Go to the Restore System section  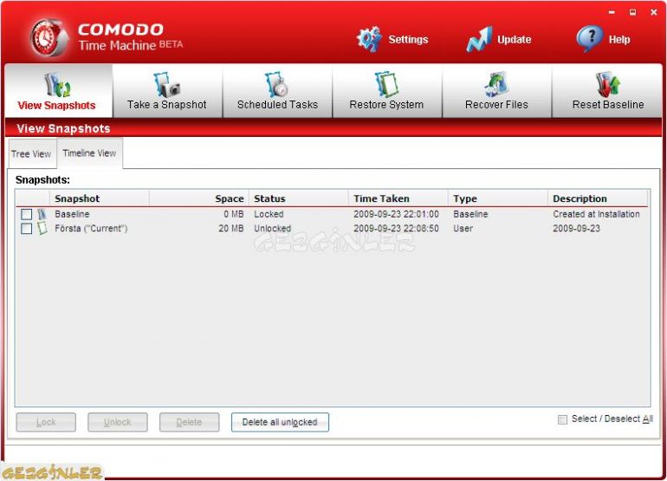click(386, 91)
